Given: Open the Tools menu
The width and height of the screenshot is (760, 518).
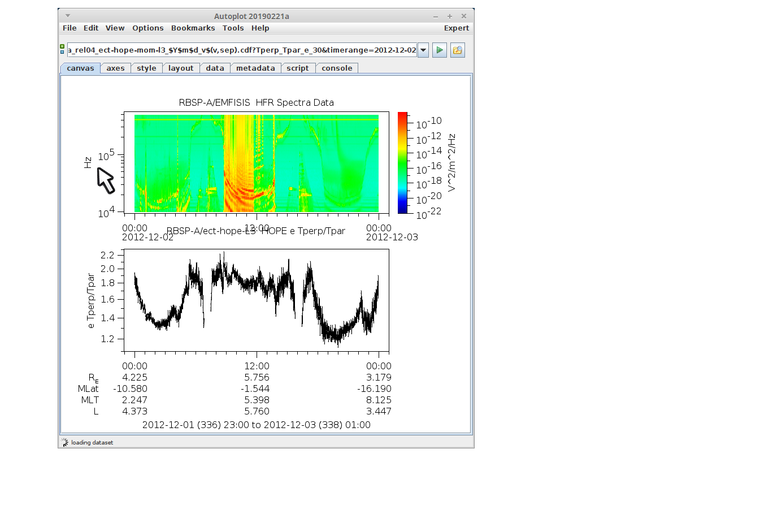Looking at the screenshot, I should [233, 28].
